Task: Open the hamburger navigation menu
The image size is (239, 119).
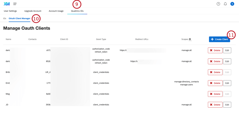Action: click(15, 4)
